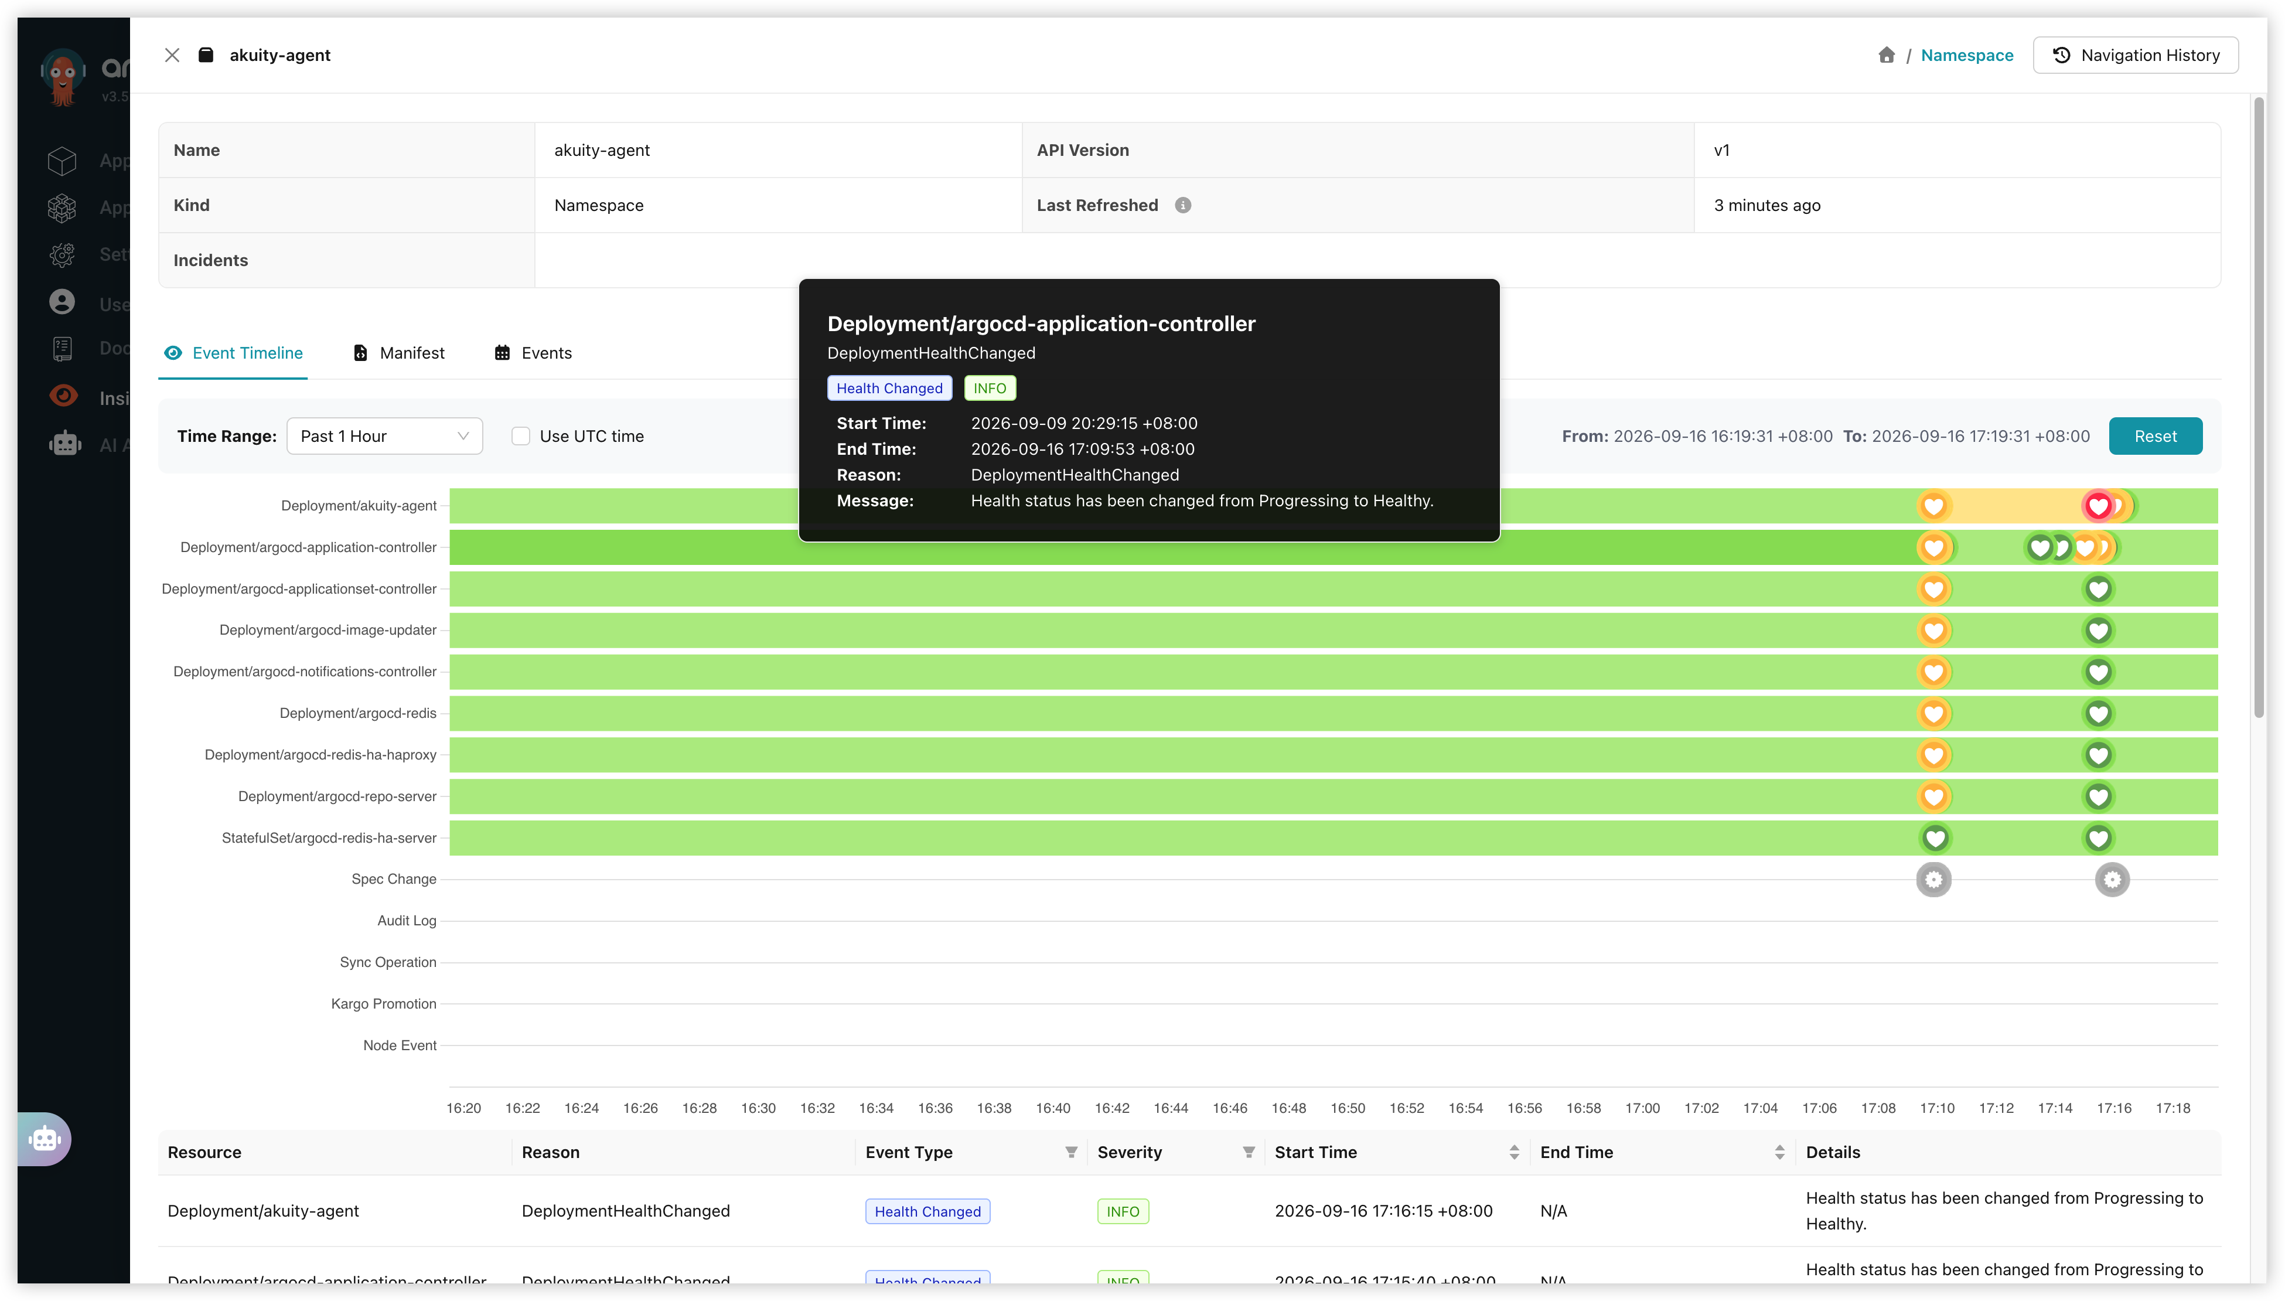The height and width of the screenshot is (1301, 2285).
Task: Select the second green heart on argocd-redis-ha-server row
Action: [x=2098, y=838]
